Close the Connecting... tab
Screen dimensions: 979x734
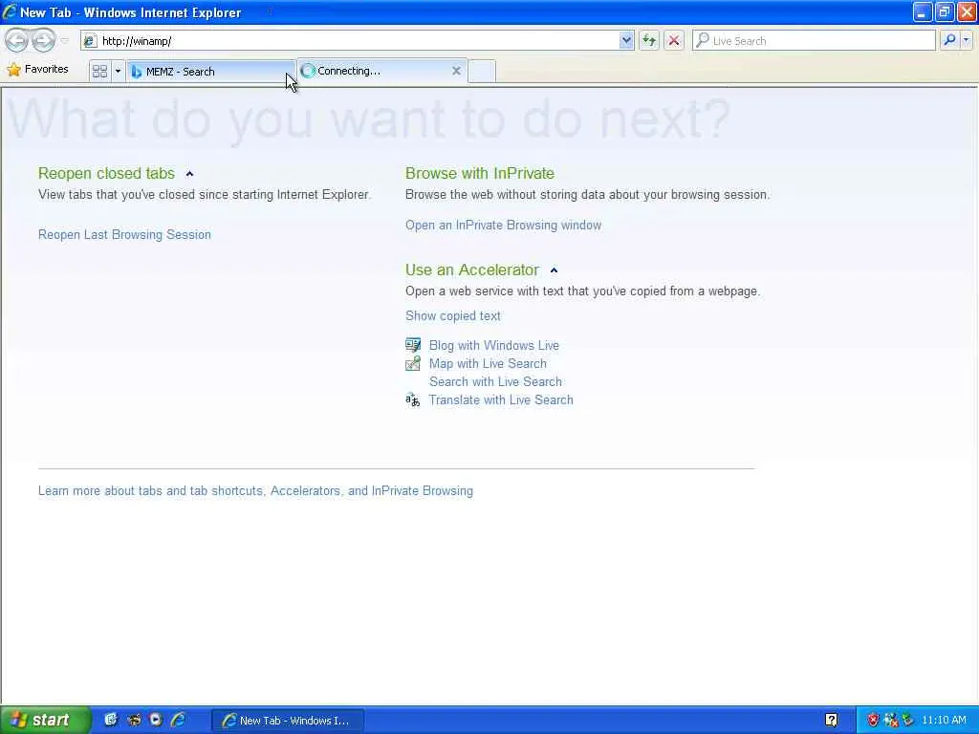[456, 71]
